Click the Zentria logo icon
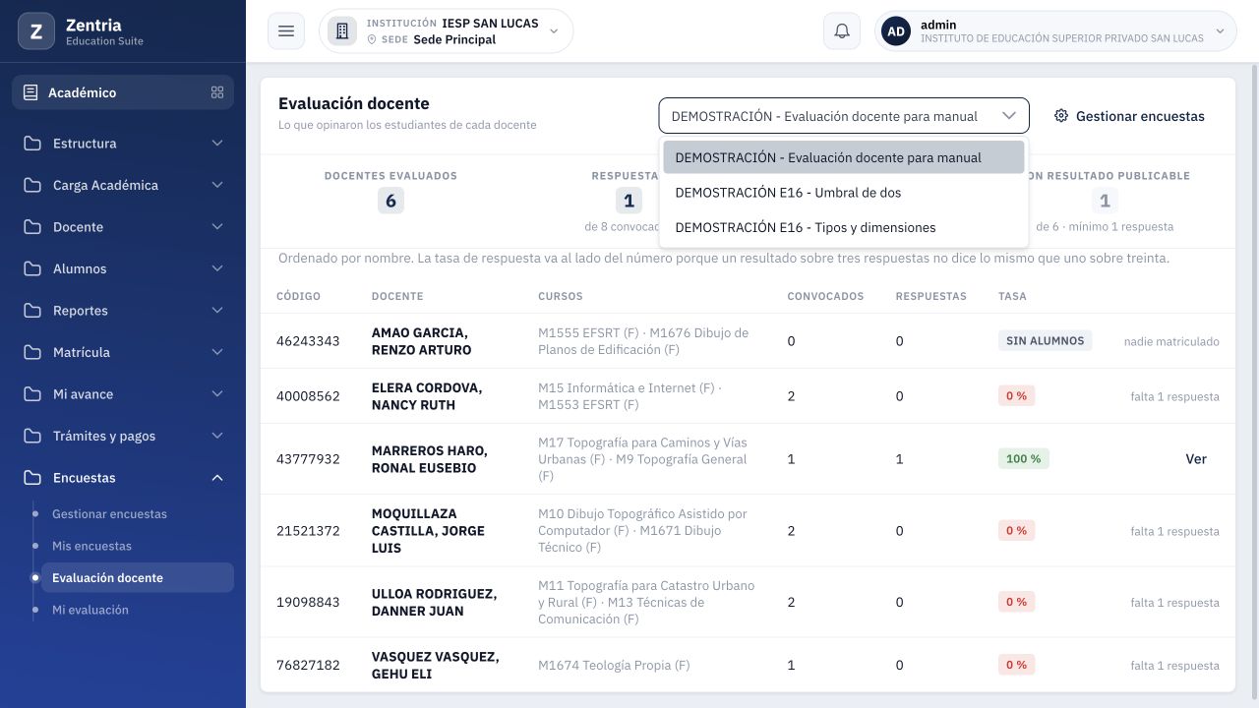 (x=36, y=31)
